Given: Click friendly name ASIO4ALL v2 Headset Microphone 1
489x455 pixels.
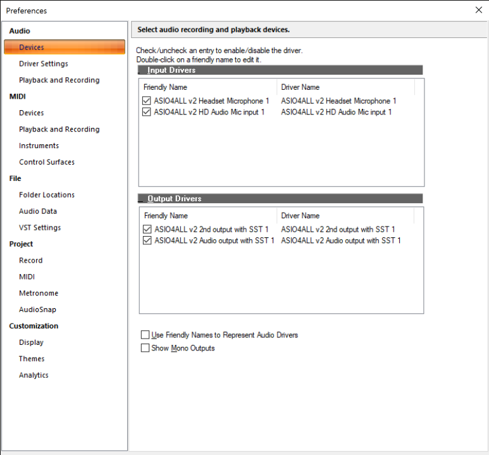Looking at the screenshot, I should pyautogui.click(x=211, y=101).
